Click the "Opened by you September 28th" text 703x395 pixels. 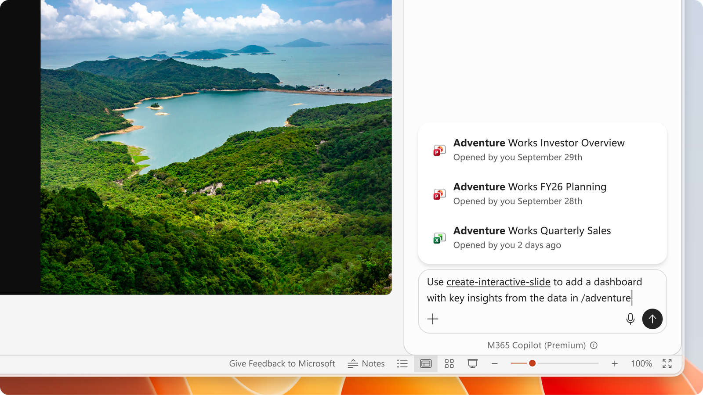coord(518,201)
